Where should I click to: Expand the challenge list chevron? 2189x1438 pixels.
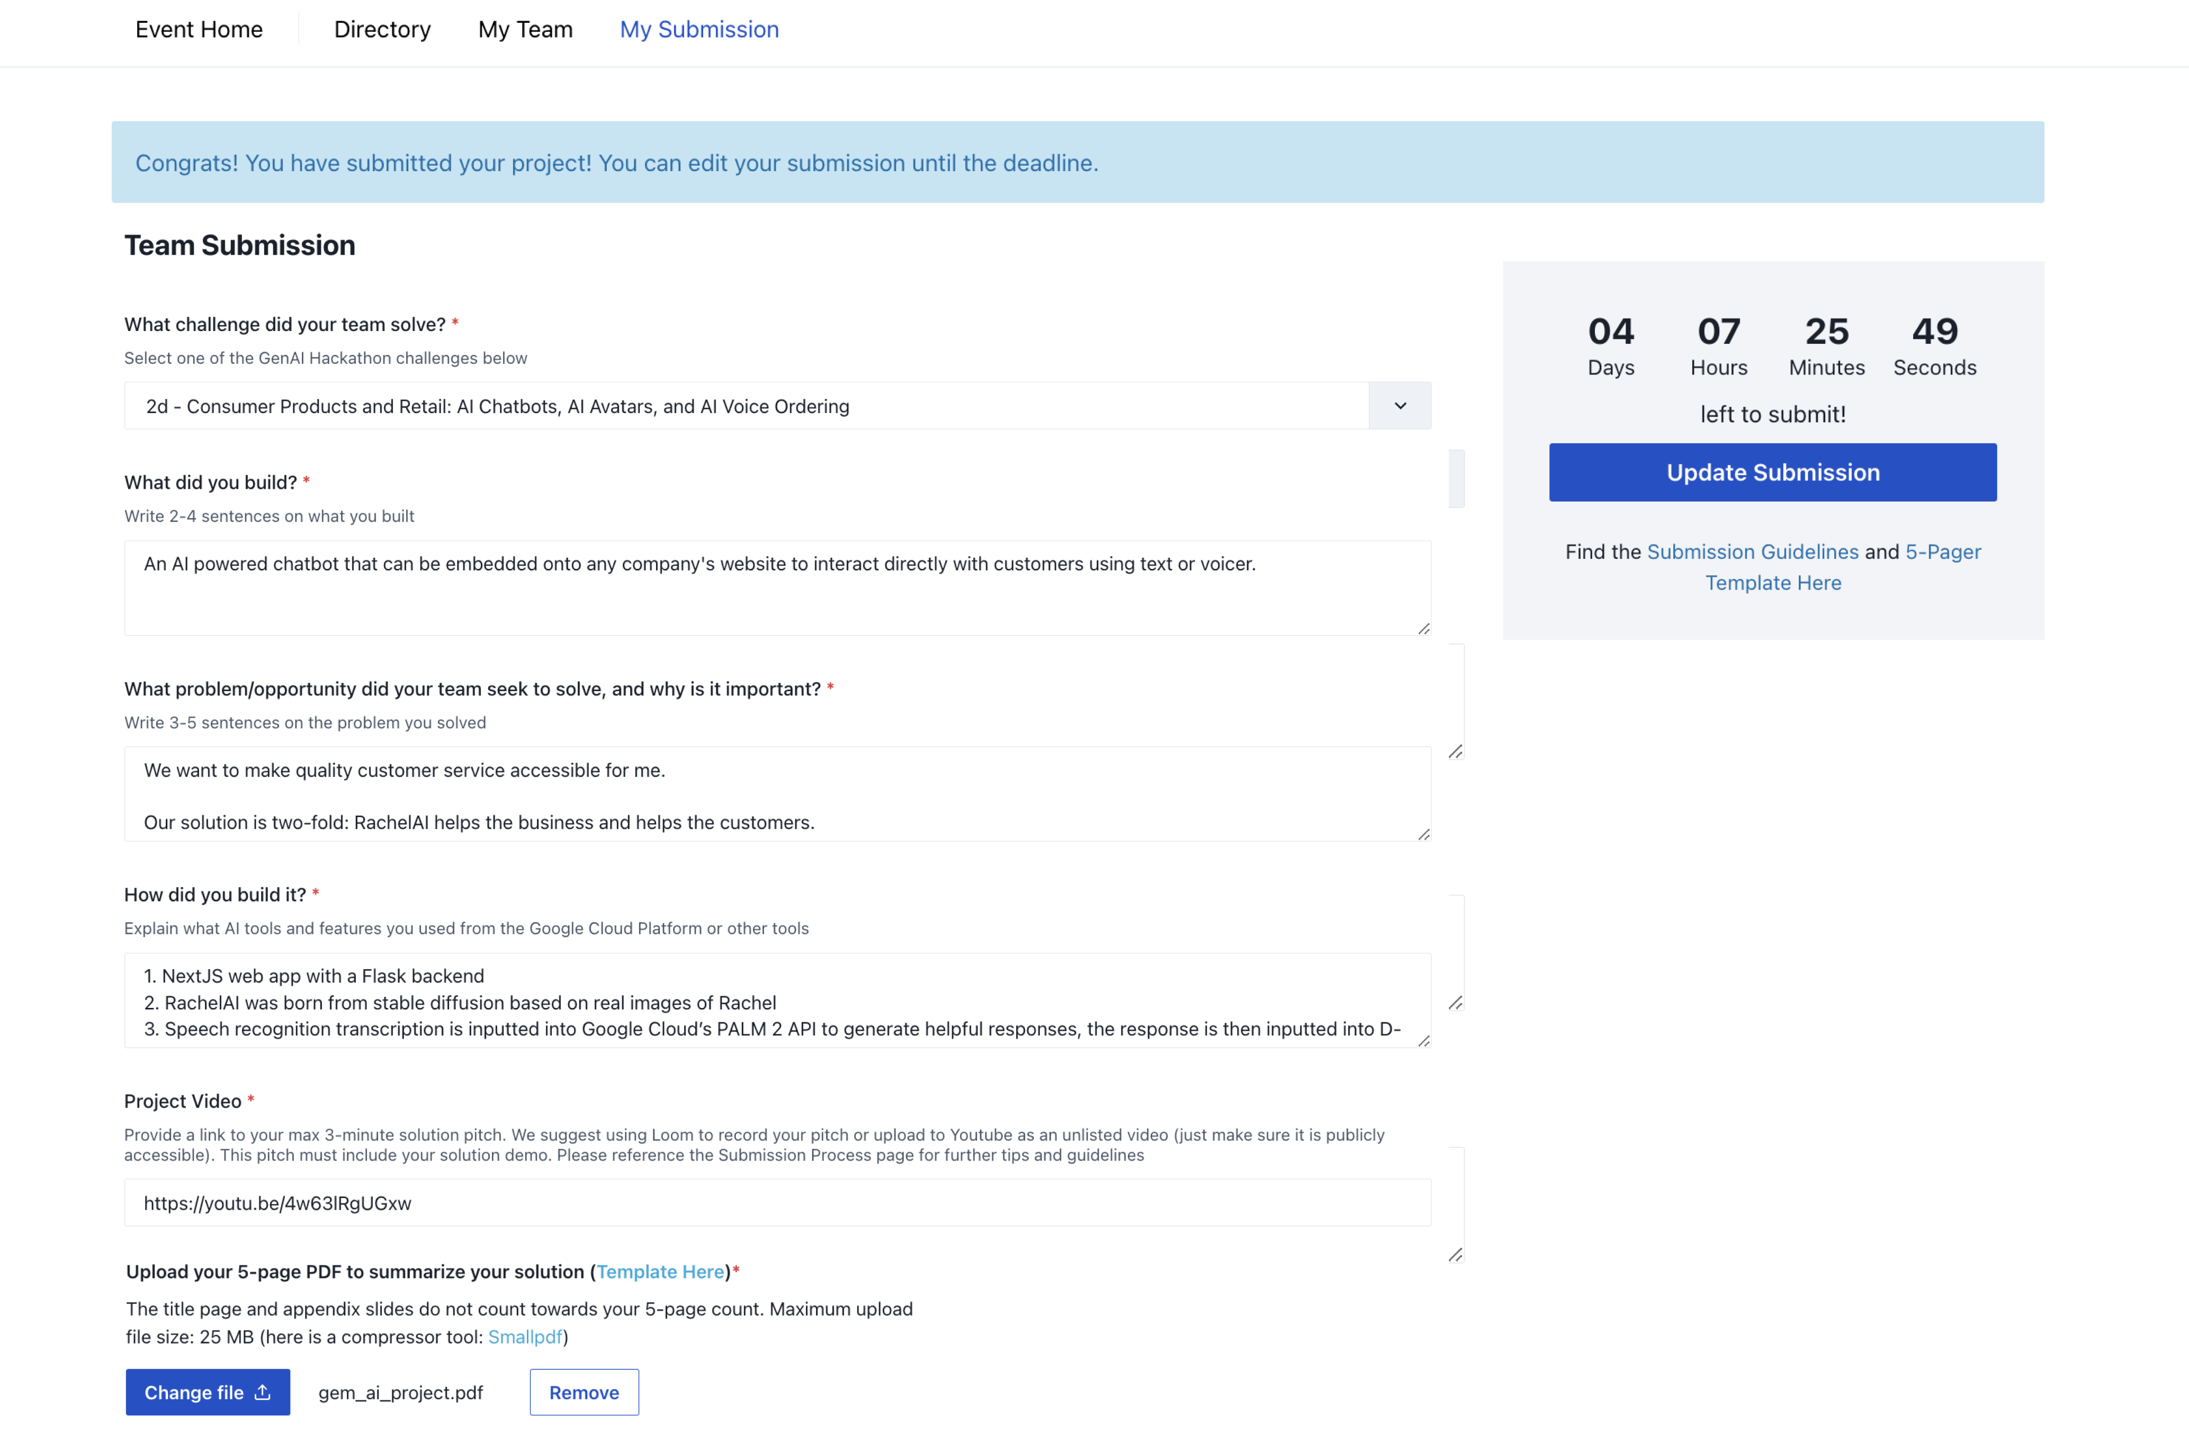tap(1400, 406)
